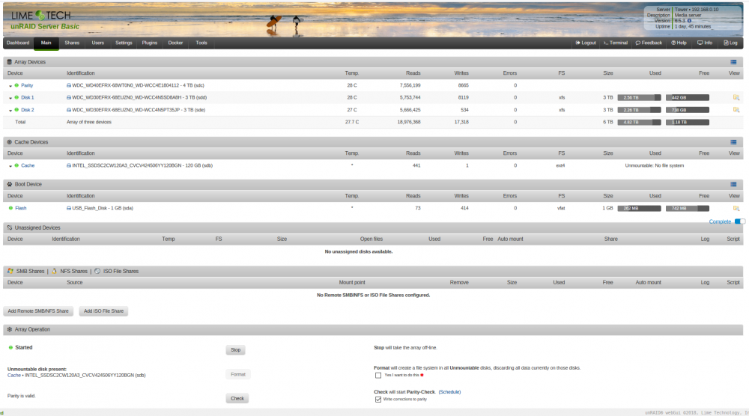Open the Users tab

pyautogui.click(x=98, y=43)
